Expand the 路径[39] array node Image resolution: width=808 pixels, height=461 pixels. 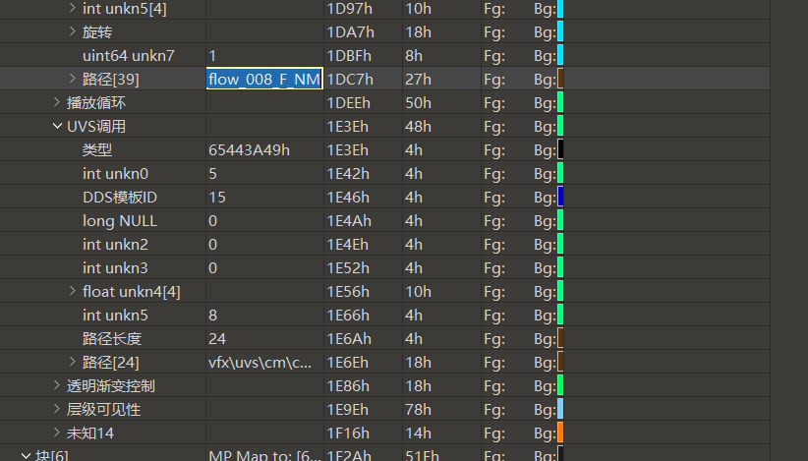[73, 79]
